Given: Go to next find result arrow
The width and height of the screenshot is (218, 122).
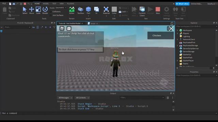Looking at the screenshot, I should 50,27.
